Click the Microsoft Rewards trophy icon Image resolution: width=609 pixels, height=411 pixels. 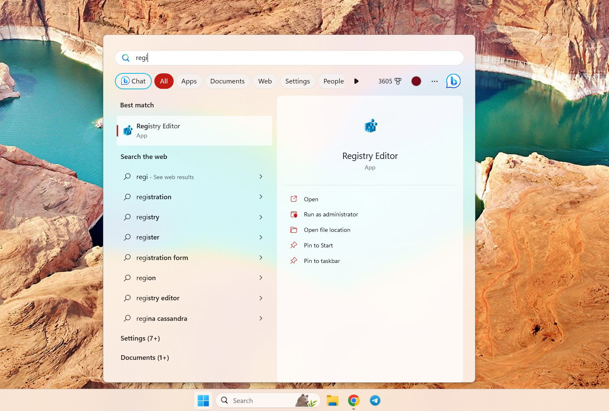(398, 81)
